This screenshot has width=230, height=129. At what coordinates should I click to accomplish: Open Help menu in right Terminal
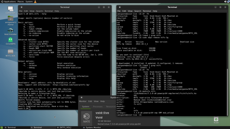coord(155,11)
